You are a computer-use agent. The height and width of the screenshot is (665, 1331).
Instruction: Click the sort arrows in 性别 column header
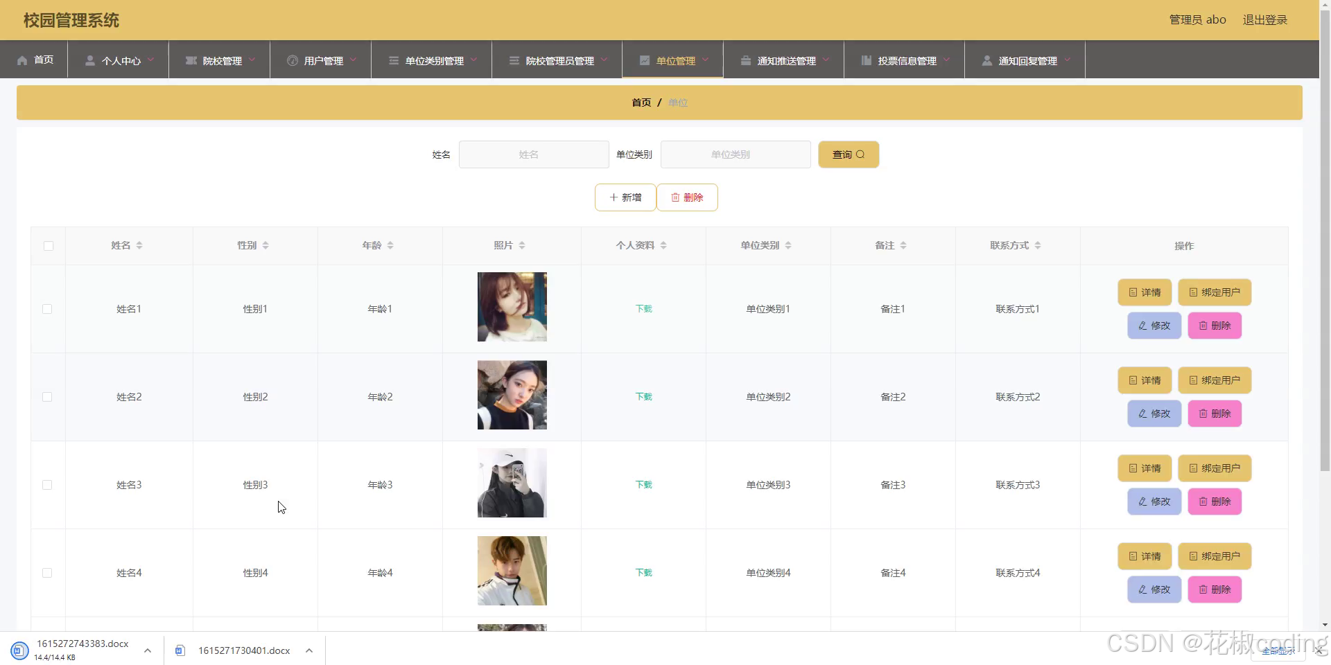tap(266, 245)
